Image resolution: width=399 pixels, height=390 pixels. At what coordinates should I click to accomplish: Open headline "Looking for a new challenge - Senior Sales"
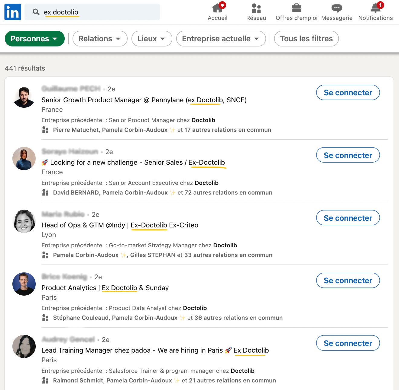(x=133, y=163)
